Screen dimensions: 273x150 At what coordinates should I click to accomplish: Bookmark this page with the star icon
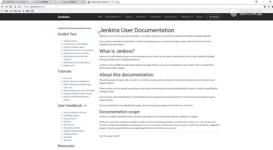point(269,7)
